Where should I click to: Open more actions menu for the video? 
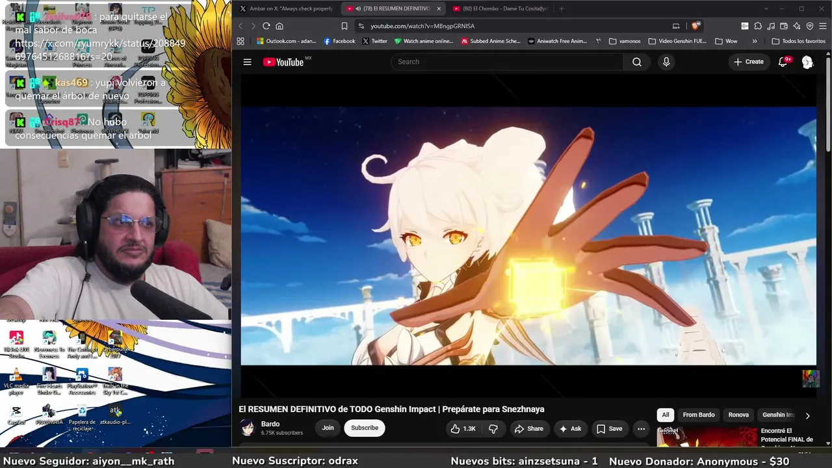(x=641, y=428)
